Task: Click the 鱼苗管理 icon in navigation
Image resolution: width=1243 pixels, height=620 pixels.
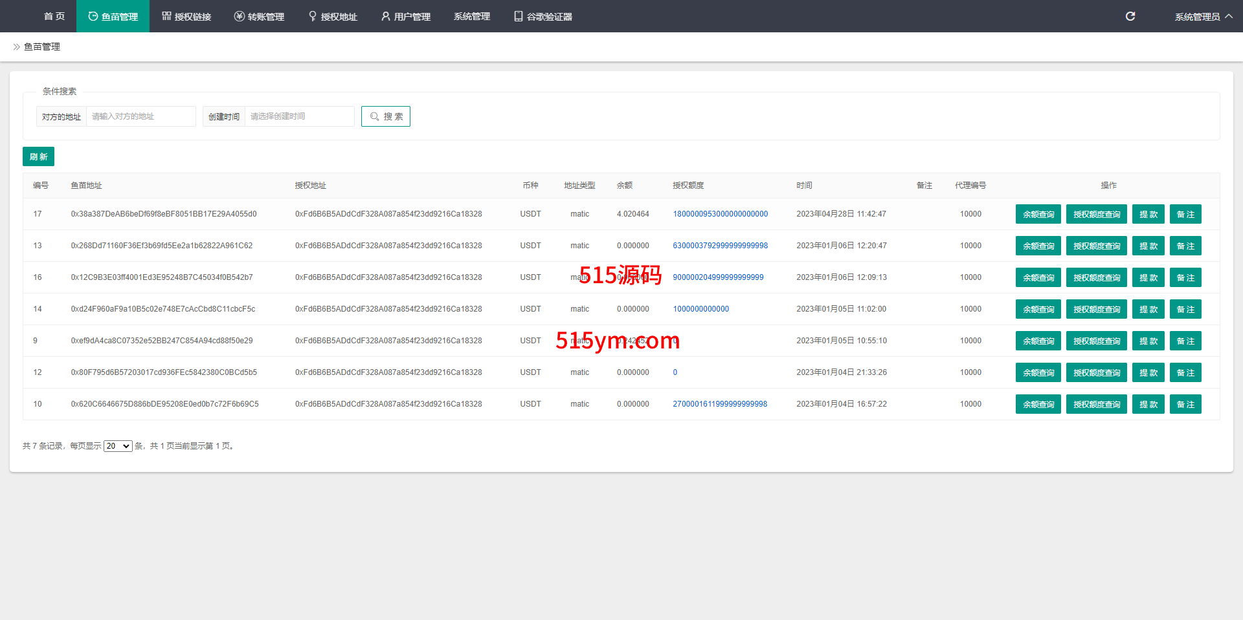Action: 93,16
